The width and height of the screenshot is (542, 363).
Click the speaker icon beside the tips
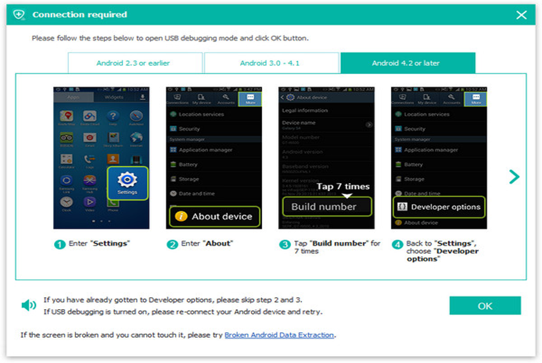click(x=28, y=305)
